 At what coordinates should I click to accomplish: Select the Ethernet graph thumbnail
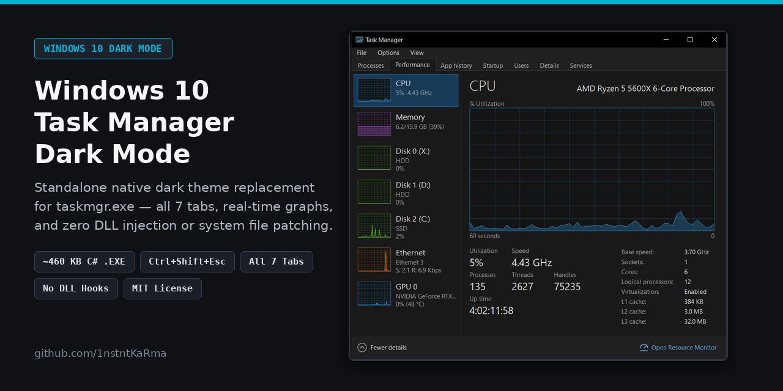pos(374,260)
